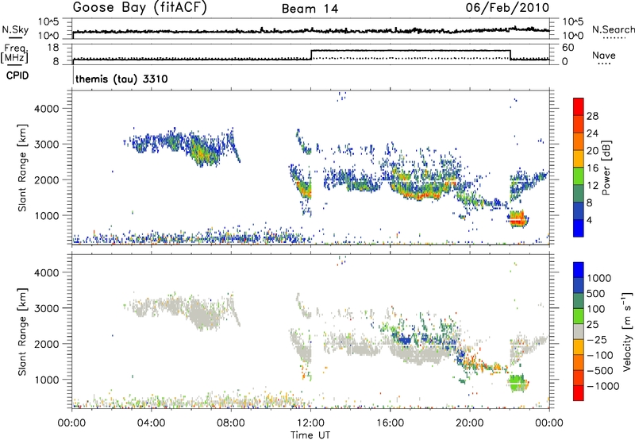Click the 'Power [dB]' colorbar label
This screenshot has height=440, width=635.
coord(606,168)
